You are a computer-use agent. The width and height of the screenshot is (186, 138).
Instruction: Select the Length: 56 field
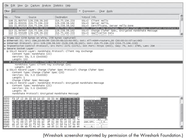coord(19,91)
